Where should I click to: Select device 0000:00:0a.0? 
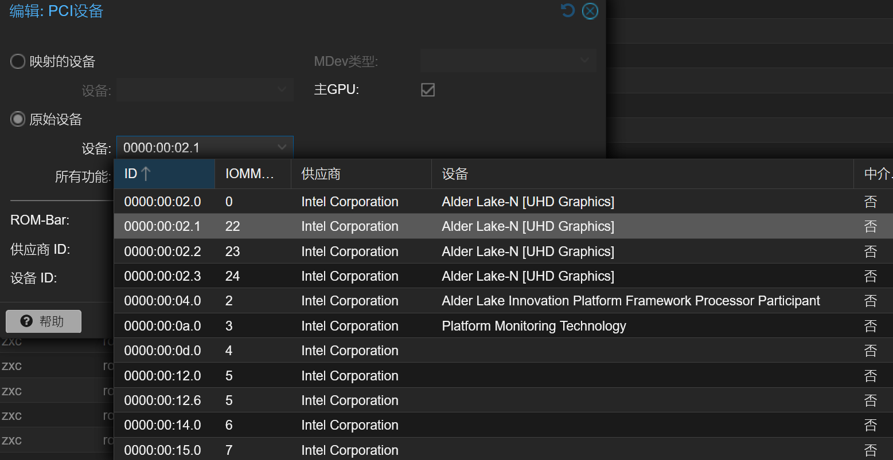tap(504, 326)
